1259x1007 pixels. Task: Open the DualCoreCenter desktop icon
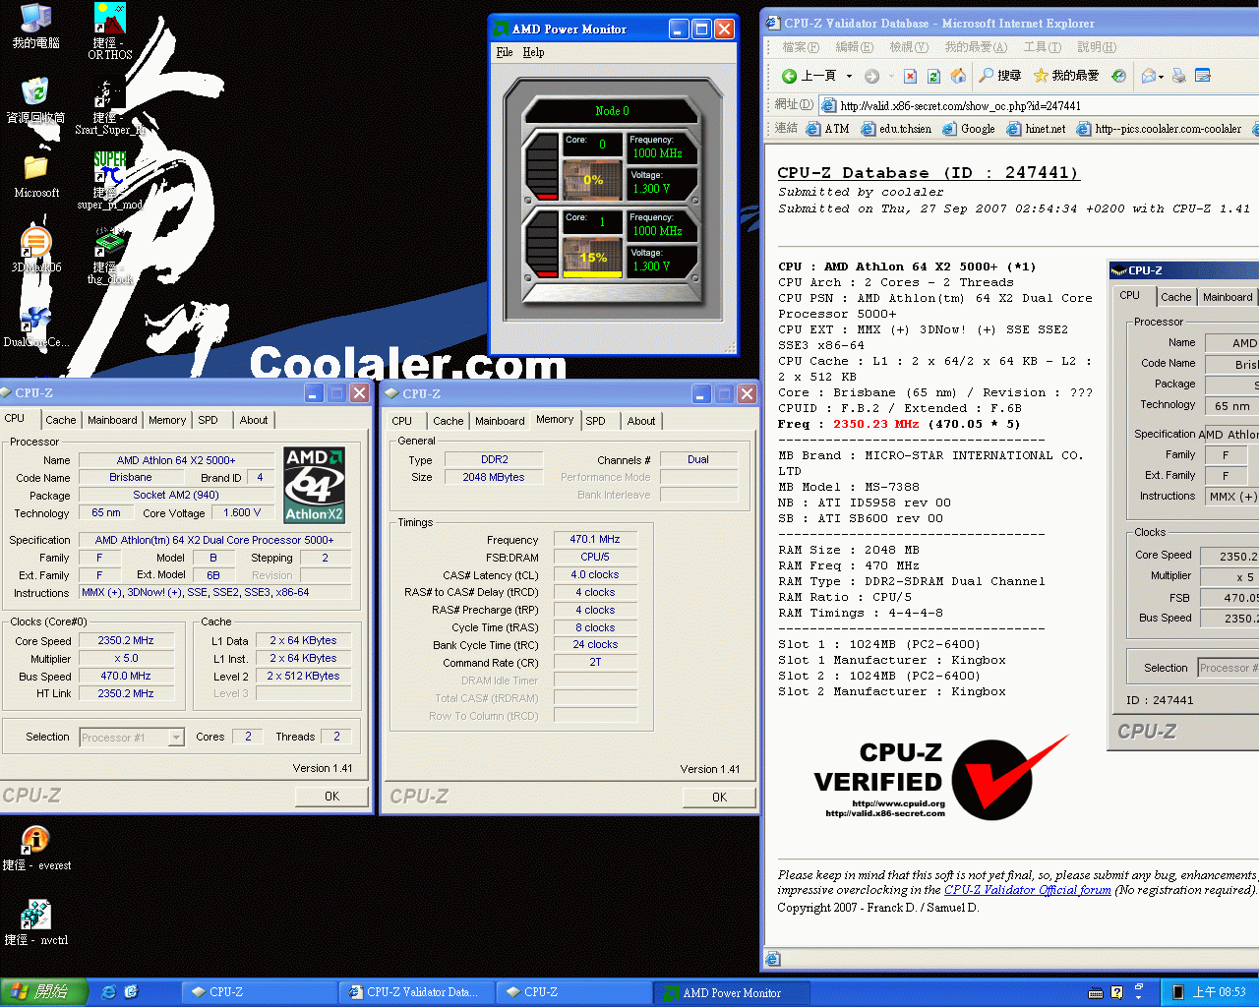[x=36, y=326]
